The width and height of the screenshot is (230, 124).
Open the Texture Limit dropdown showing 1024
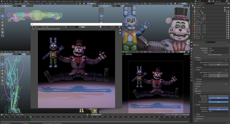click(218, 111)
